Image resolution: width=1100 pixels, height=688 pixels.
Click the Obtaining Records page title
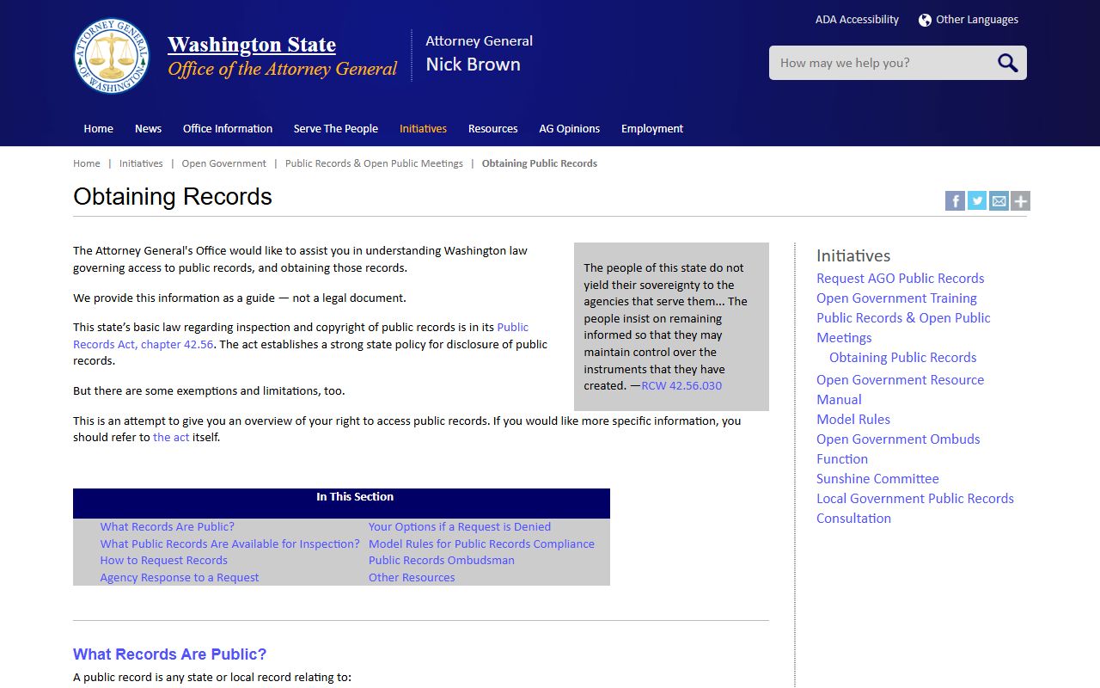click(173, 197)
